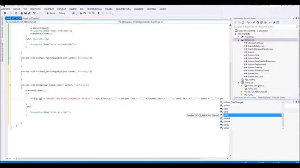Collapse the Form1.cs node

pyautogui.click(x=239, y=83)
